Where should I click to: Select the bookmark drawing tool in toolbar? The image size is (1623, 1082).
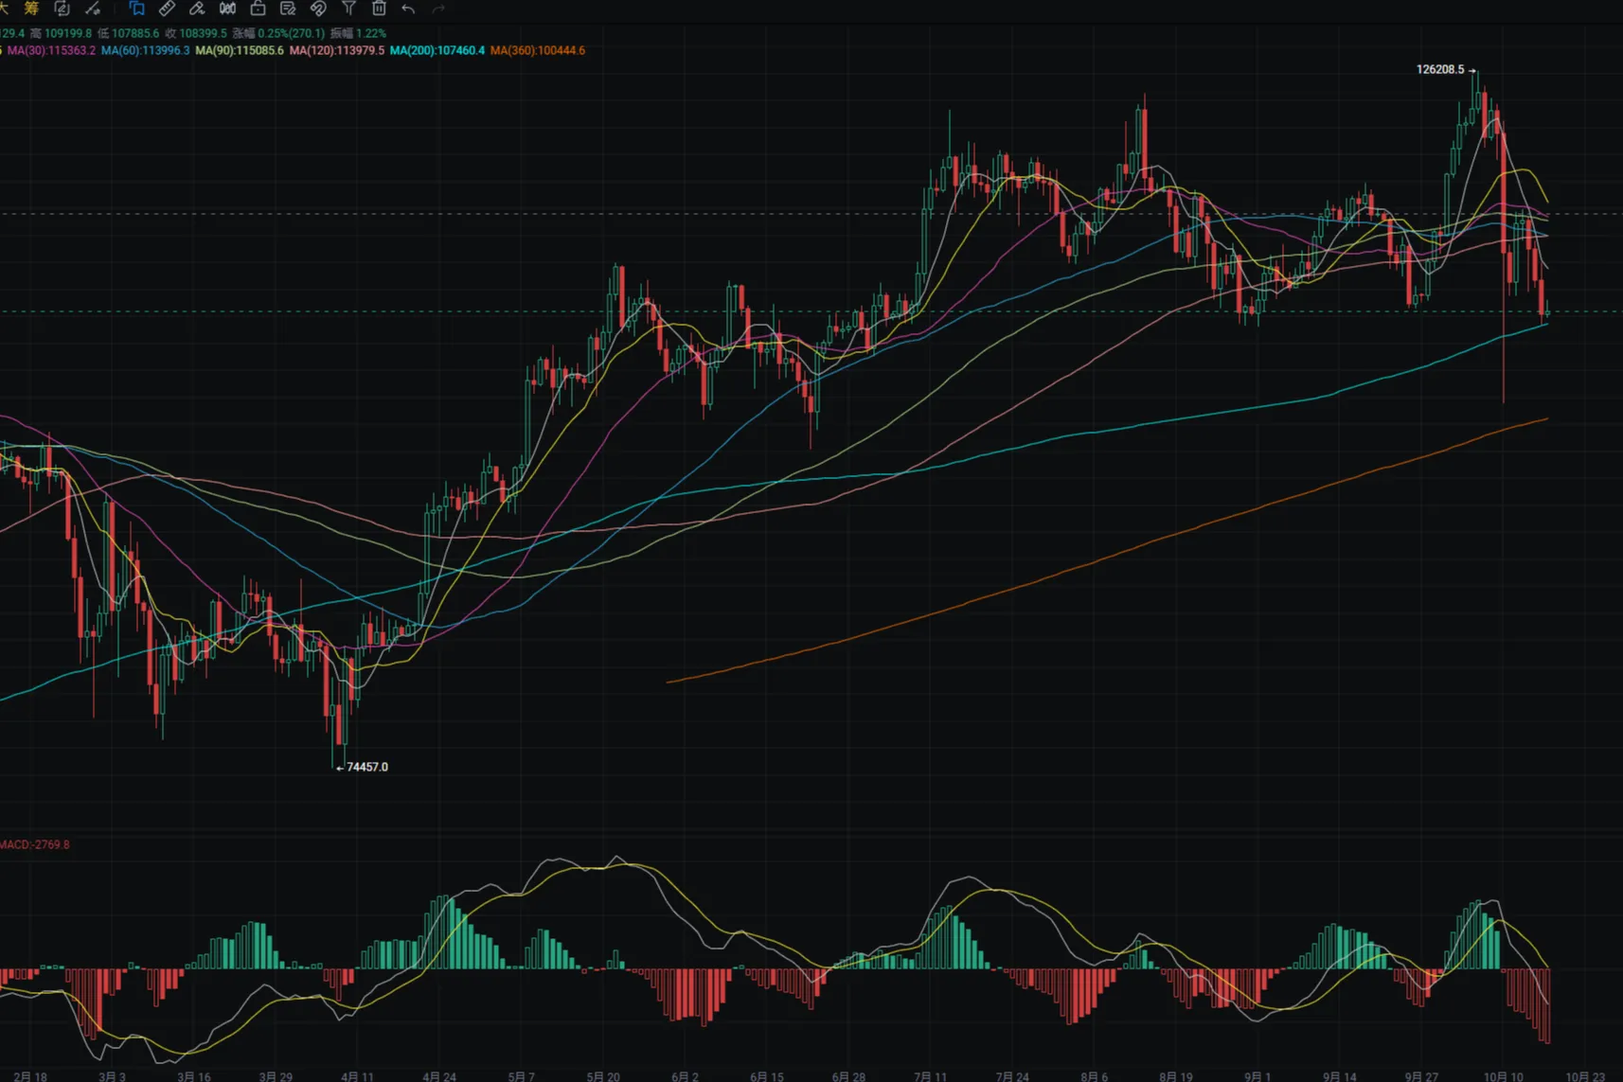(x=136, y=9)
